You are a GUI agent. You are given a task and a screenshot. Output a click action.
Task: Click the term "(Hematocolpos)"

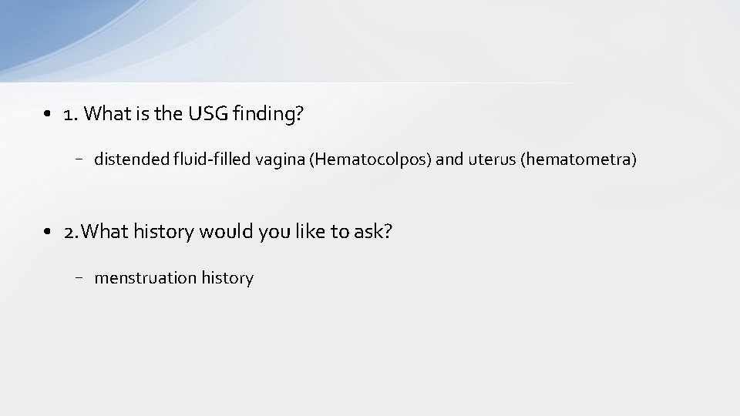363,160
